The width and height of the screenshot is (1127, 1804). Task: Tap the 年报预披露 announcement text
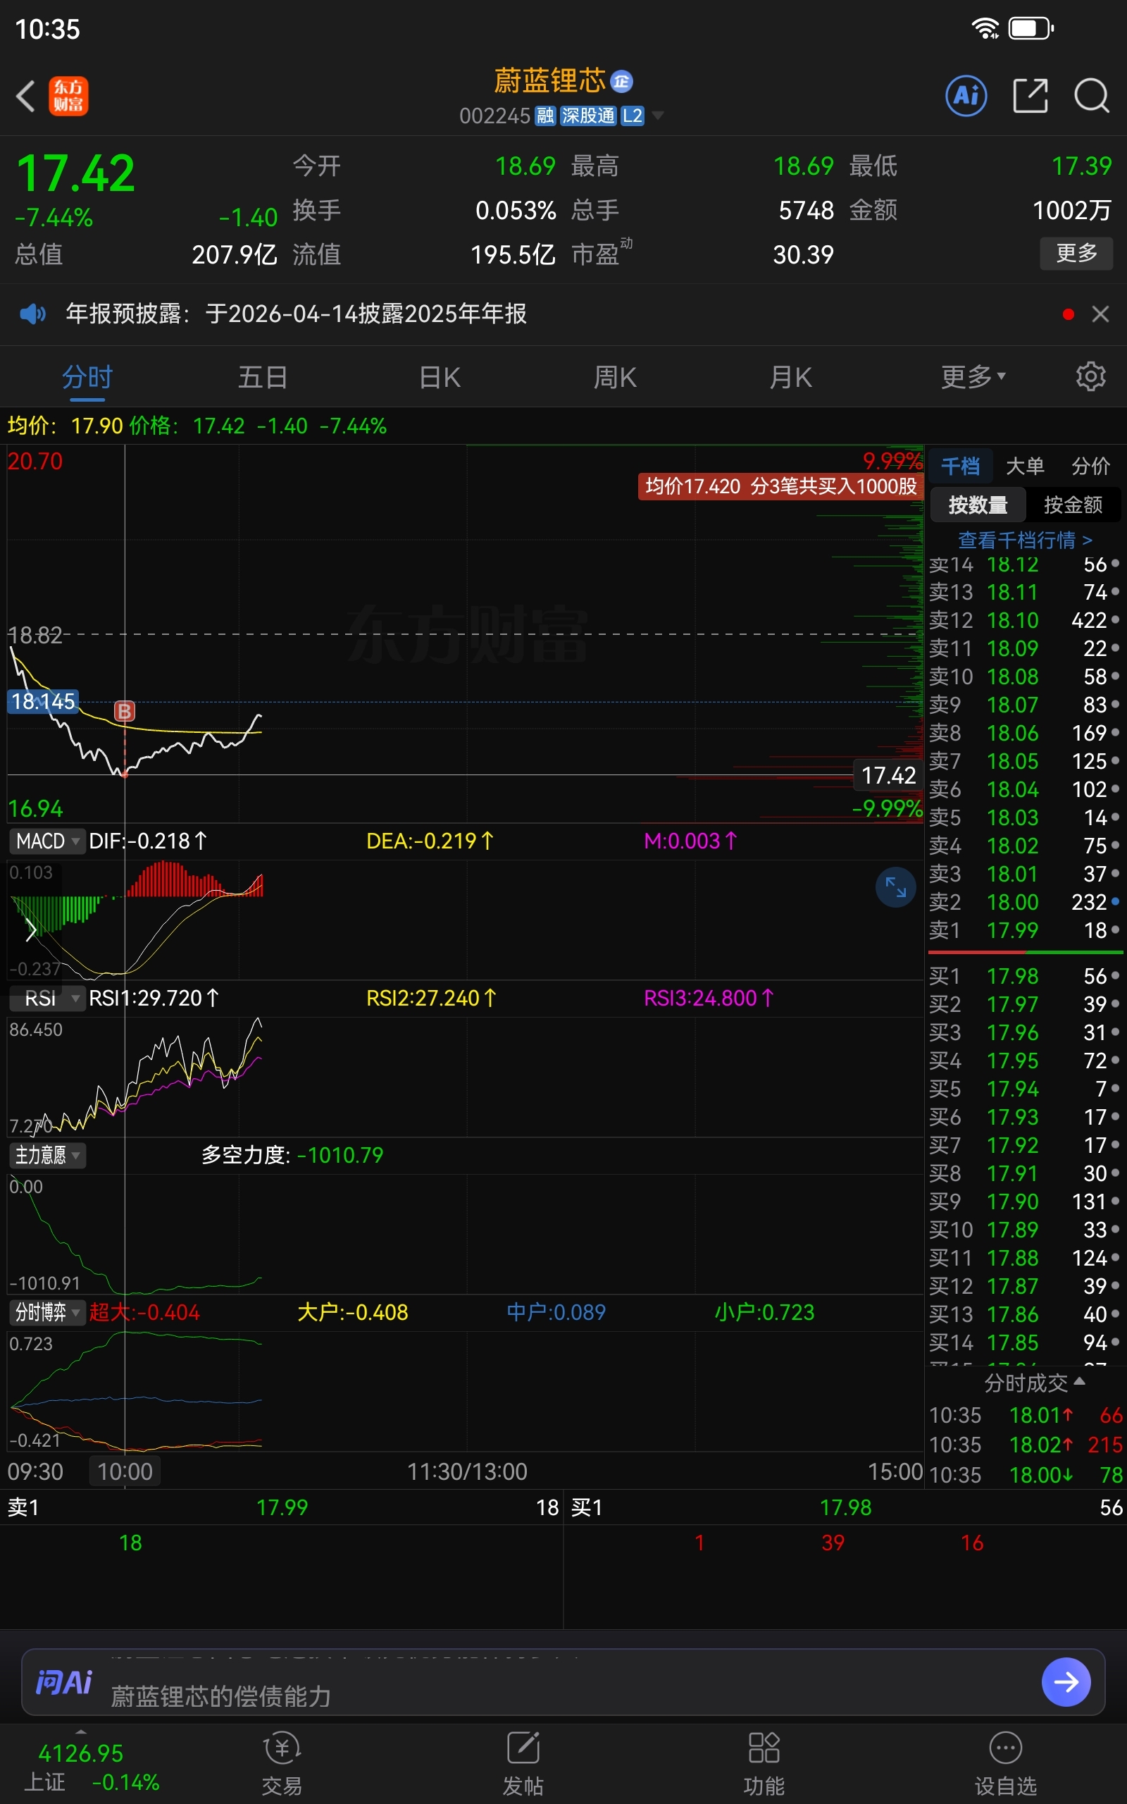[296, 314]
